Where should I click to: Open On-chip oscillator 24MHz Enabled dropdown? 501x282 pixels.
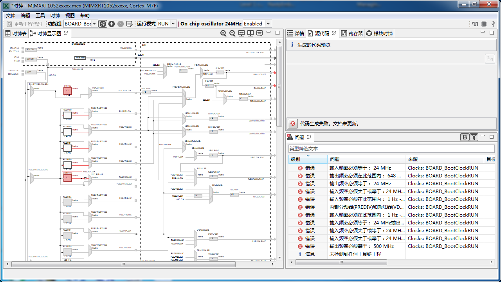click(x=257, y=24)
